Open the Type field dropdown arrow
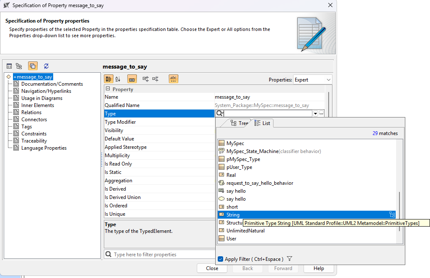The image size is (430, 278). pos(315,113)
